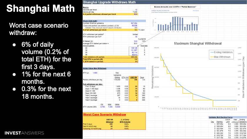Select the churn limit quotient value 65,536
This screenshot has width=247, height=139.
[x=135, y=26]
